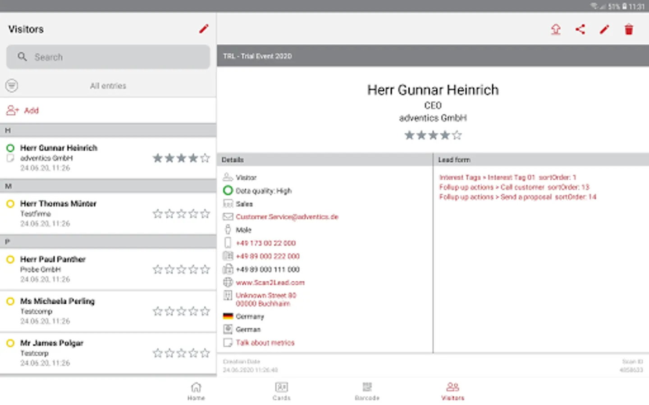Click the Wi-Fi icon in status bar
This screenshot has width=649, height=405.
(x=594, y=6)
